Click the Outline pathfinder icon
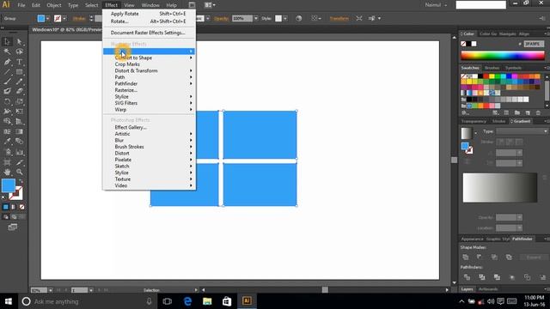The image size is (550, 309). (x=527, y=277)
